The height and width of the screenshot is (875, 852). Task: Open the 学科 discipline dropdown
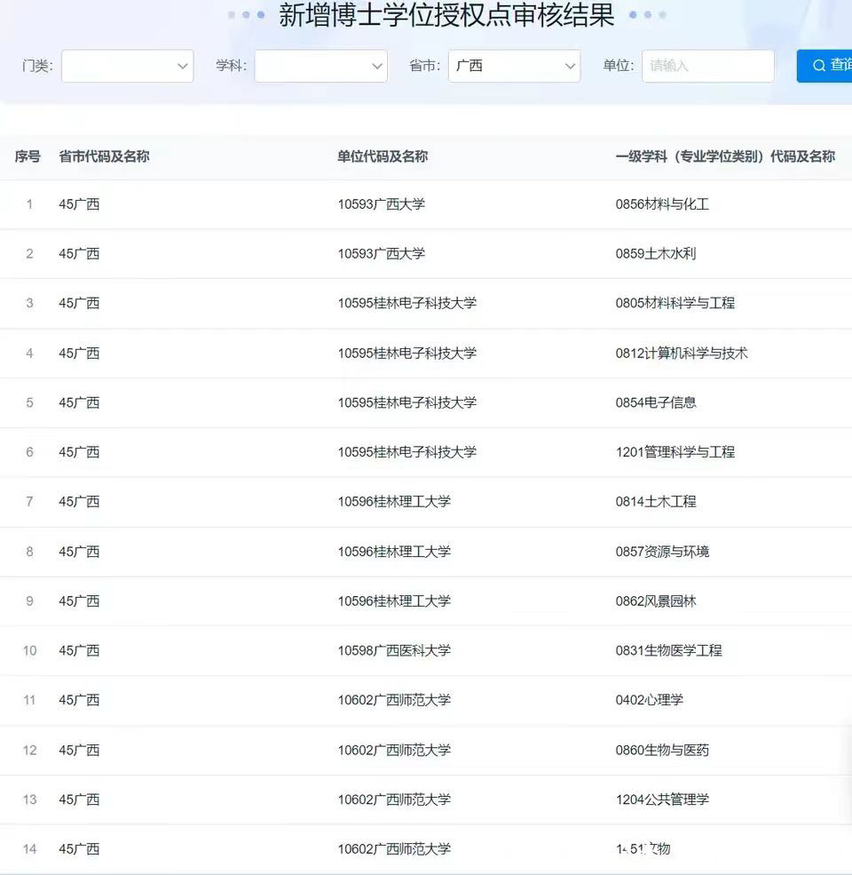point(320,66)
